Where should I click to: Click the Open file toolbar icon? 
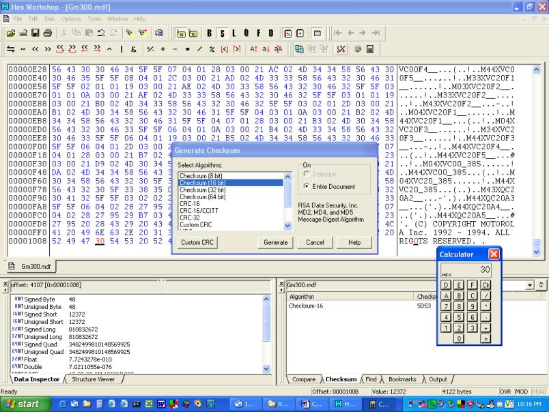[12, 32]
